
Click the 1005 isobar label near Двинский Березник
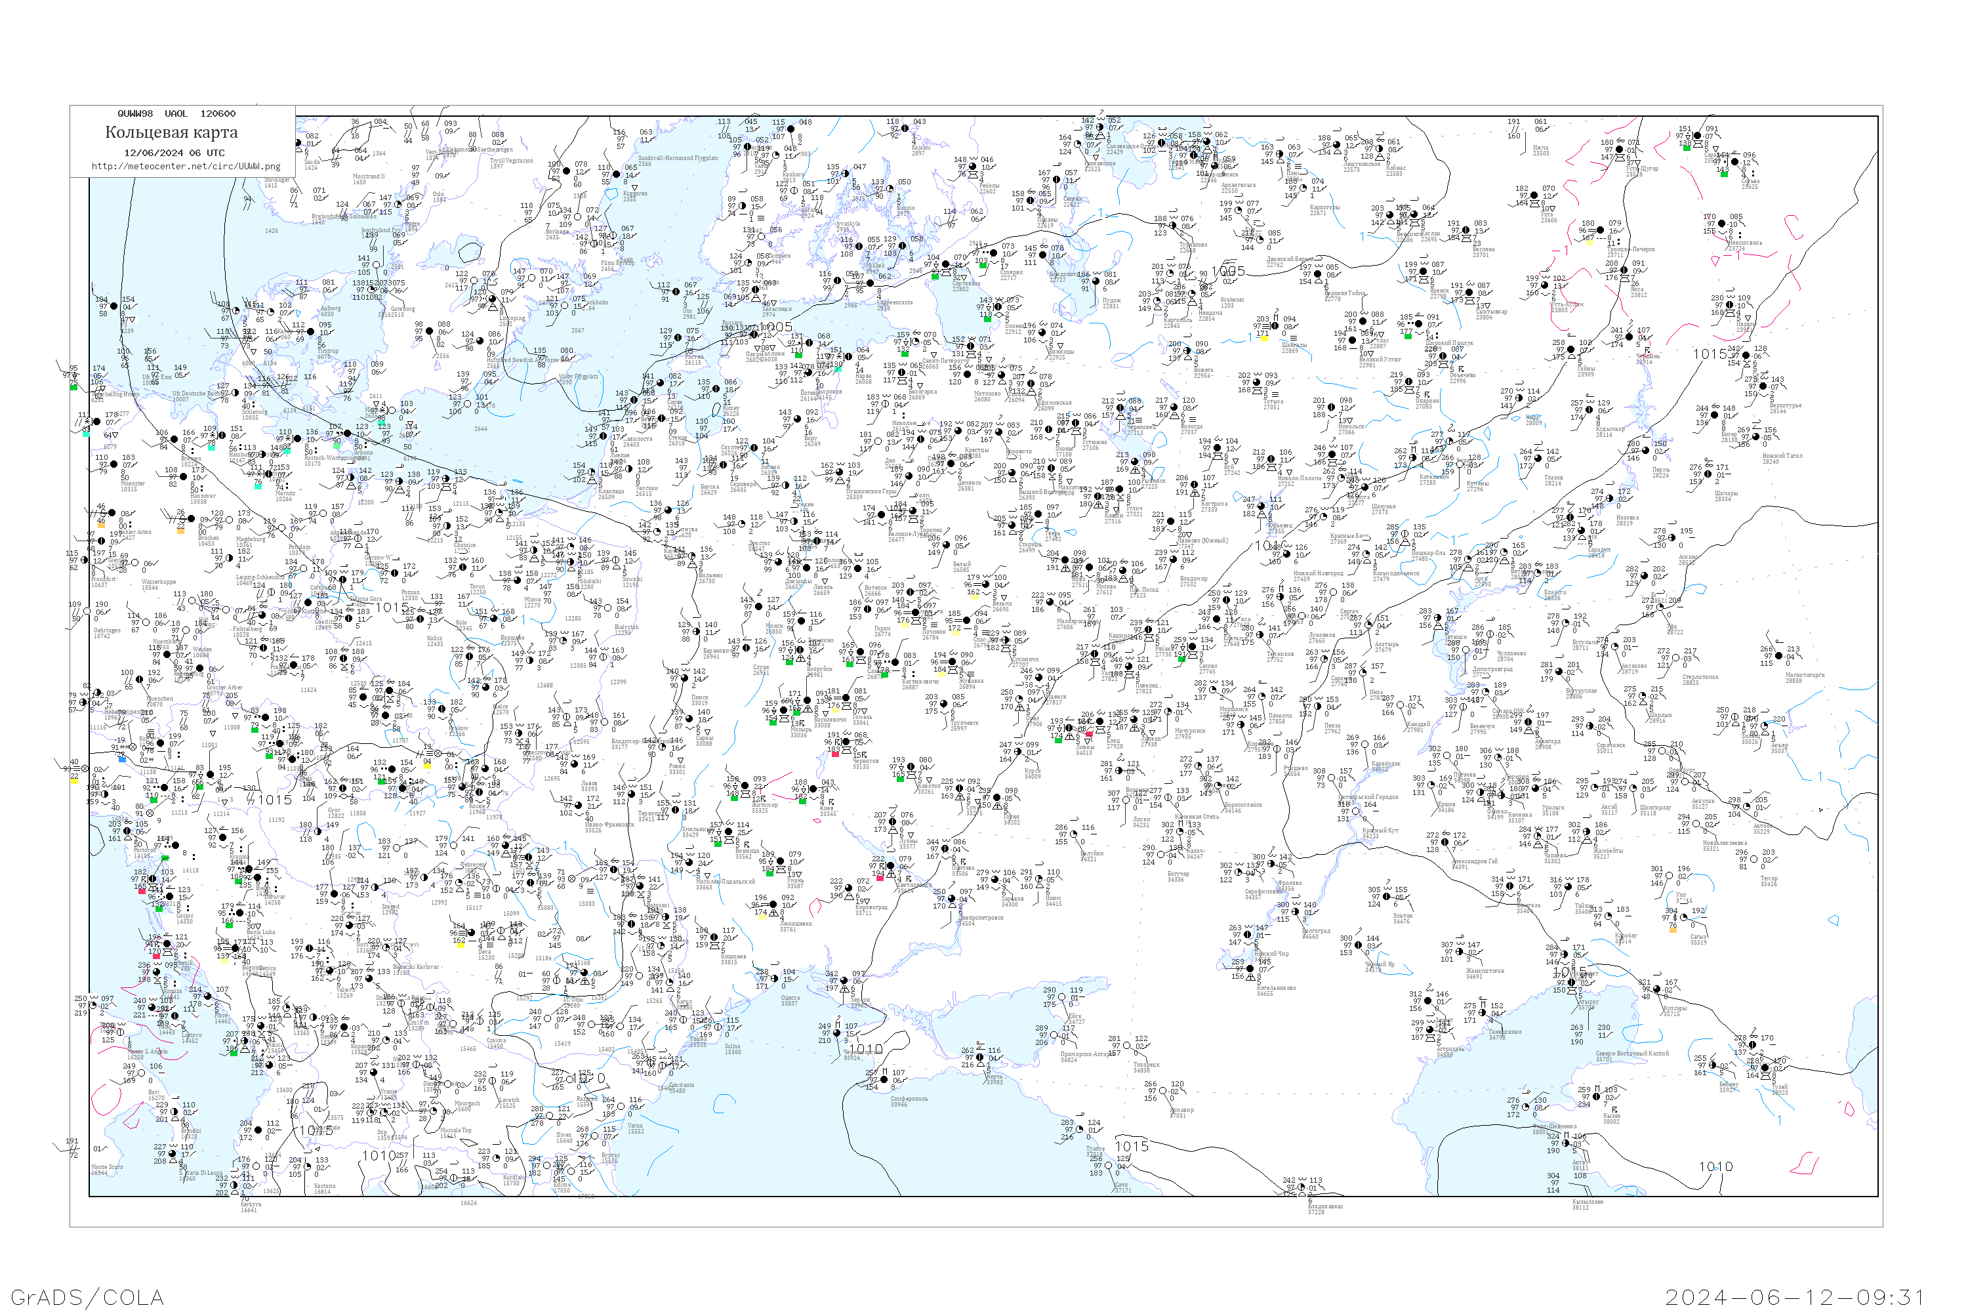click(1228, 271)
